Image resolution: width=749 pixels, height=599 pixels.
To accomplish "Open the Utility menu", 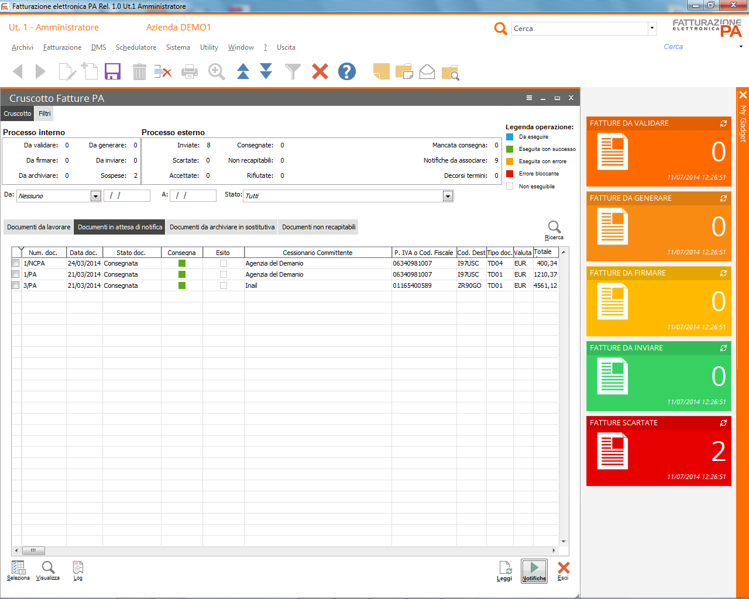I will [209, 47].
